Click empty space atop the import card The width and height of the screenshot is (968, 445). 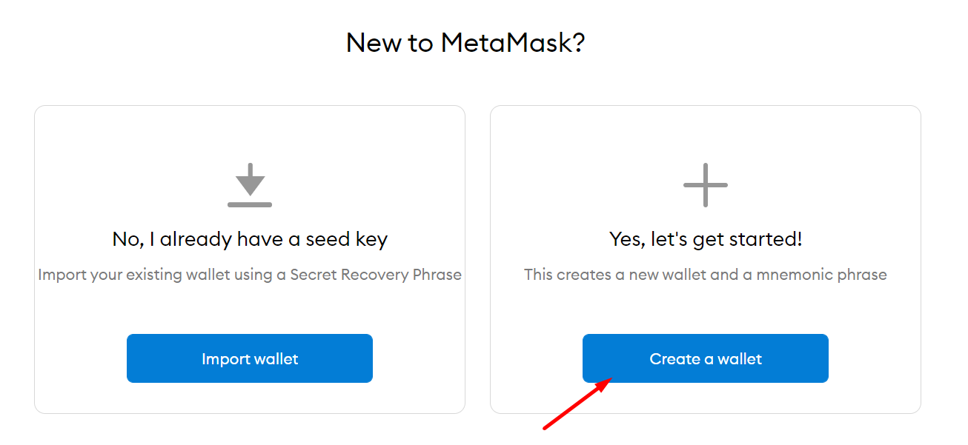(250, 132)
